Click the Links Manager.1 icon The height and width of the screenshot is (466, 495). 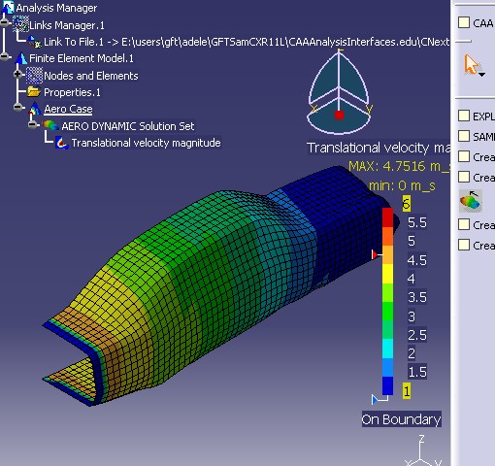click(x=20, y=24)
